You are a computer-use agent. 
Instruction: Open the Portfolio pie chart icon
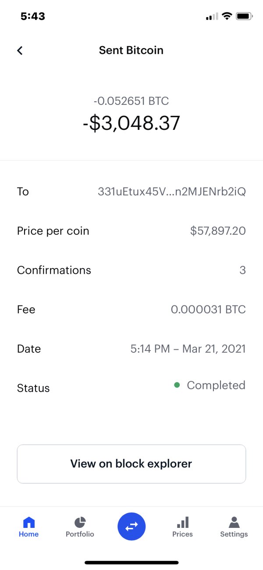point(80,522)
